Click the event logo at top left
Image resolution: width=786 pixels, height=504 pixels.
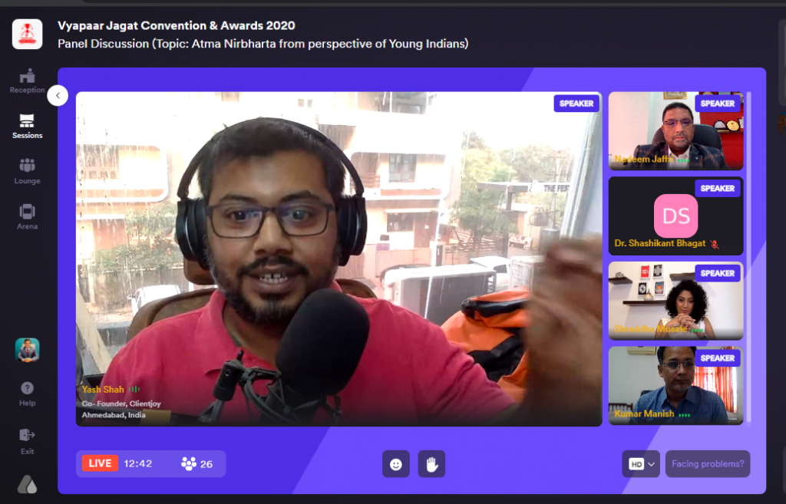tap(27, 34)
